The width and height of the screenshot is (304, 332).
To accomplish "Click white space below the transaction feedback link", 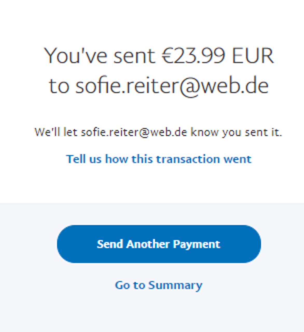I will (152, 184).
